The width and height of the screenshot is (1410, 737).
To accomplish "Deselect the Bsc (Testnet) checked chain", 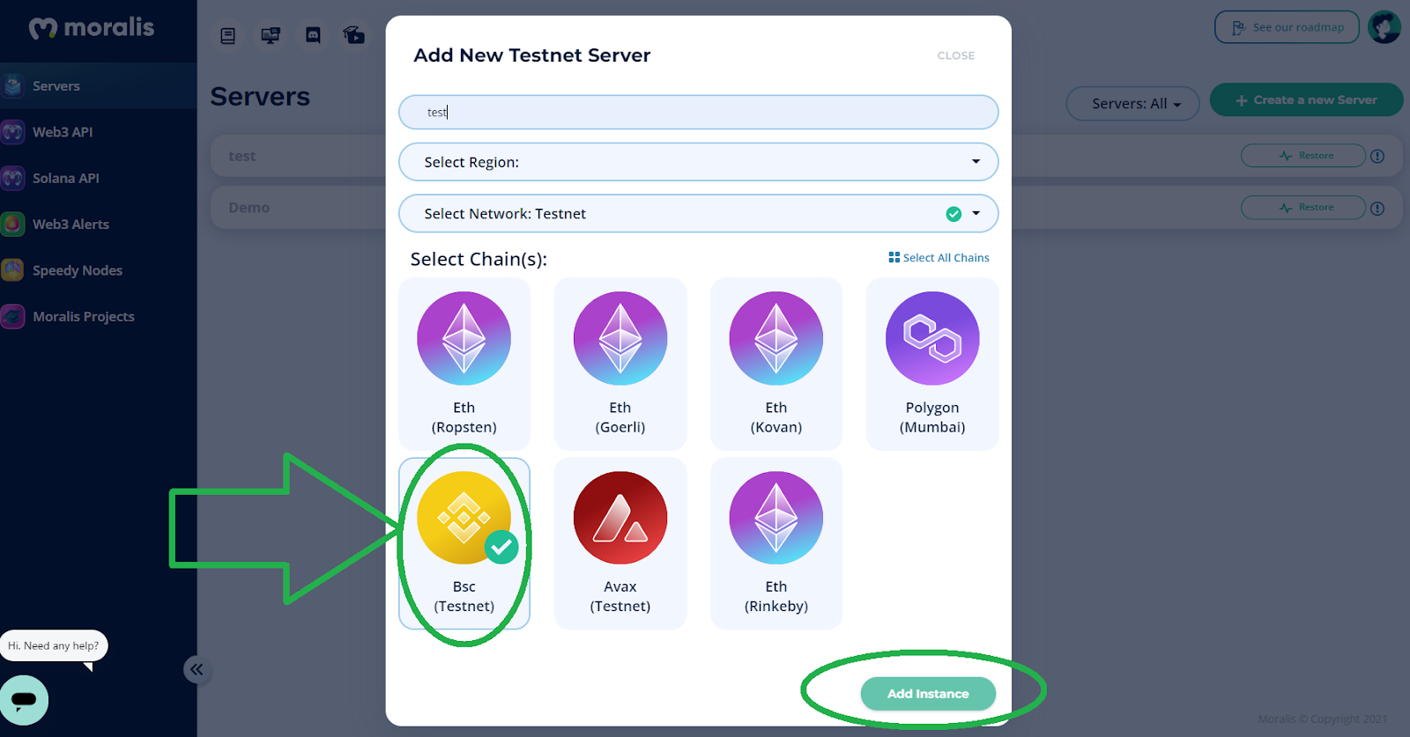I will (464, 543).
